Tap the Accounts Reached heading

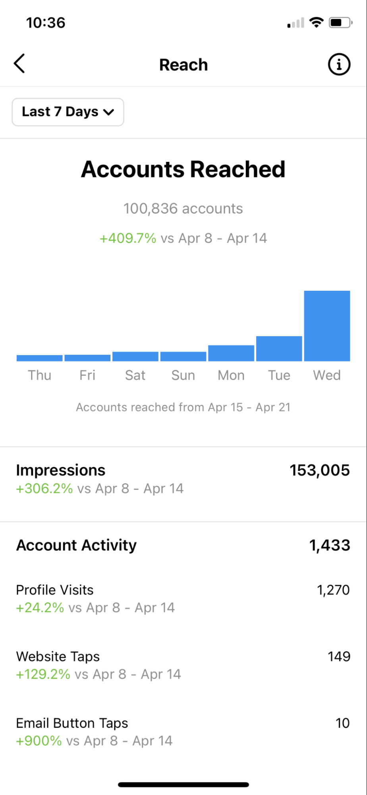(x=183, y=169)
